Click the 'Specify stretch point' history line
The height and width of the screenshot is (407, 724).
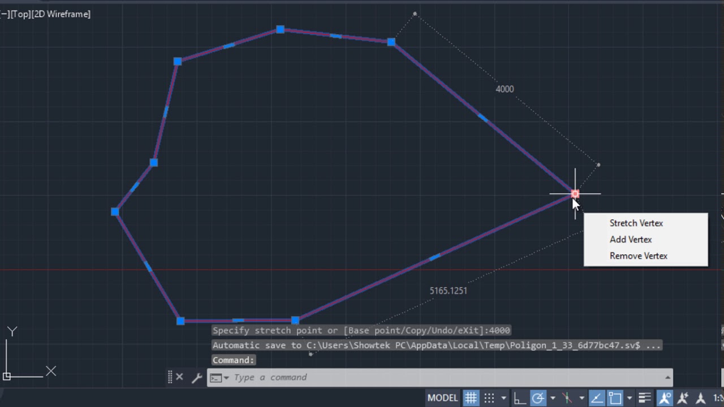pos(361,330)
